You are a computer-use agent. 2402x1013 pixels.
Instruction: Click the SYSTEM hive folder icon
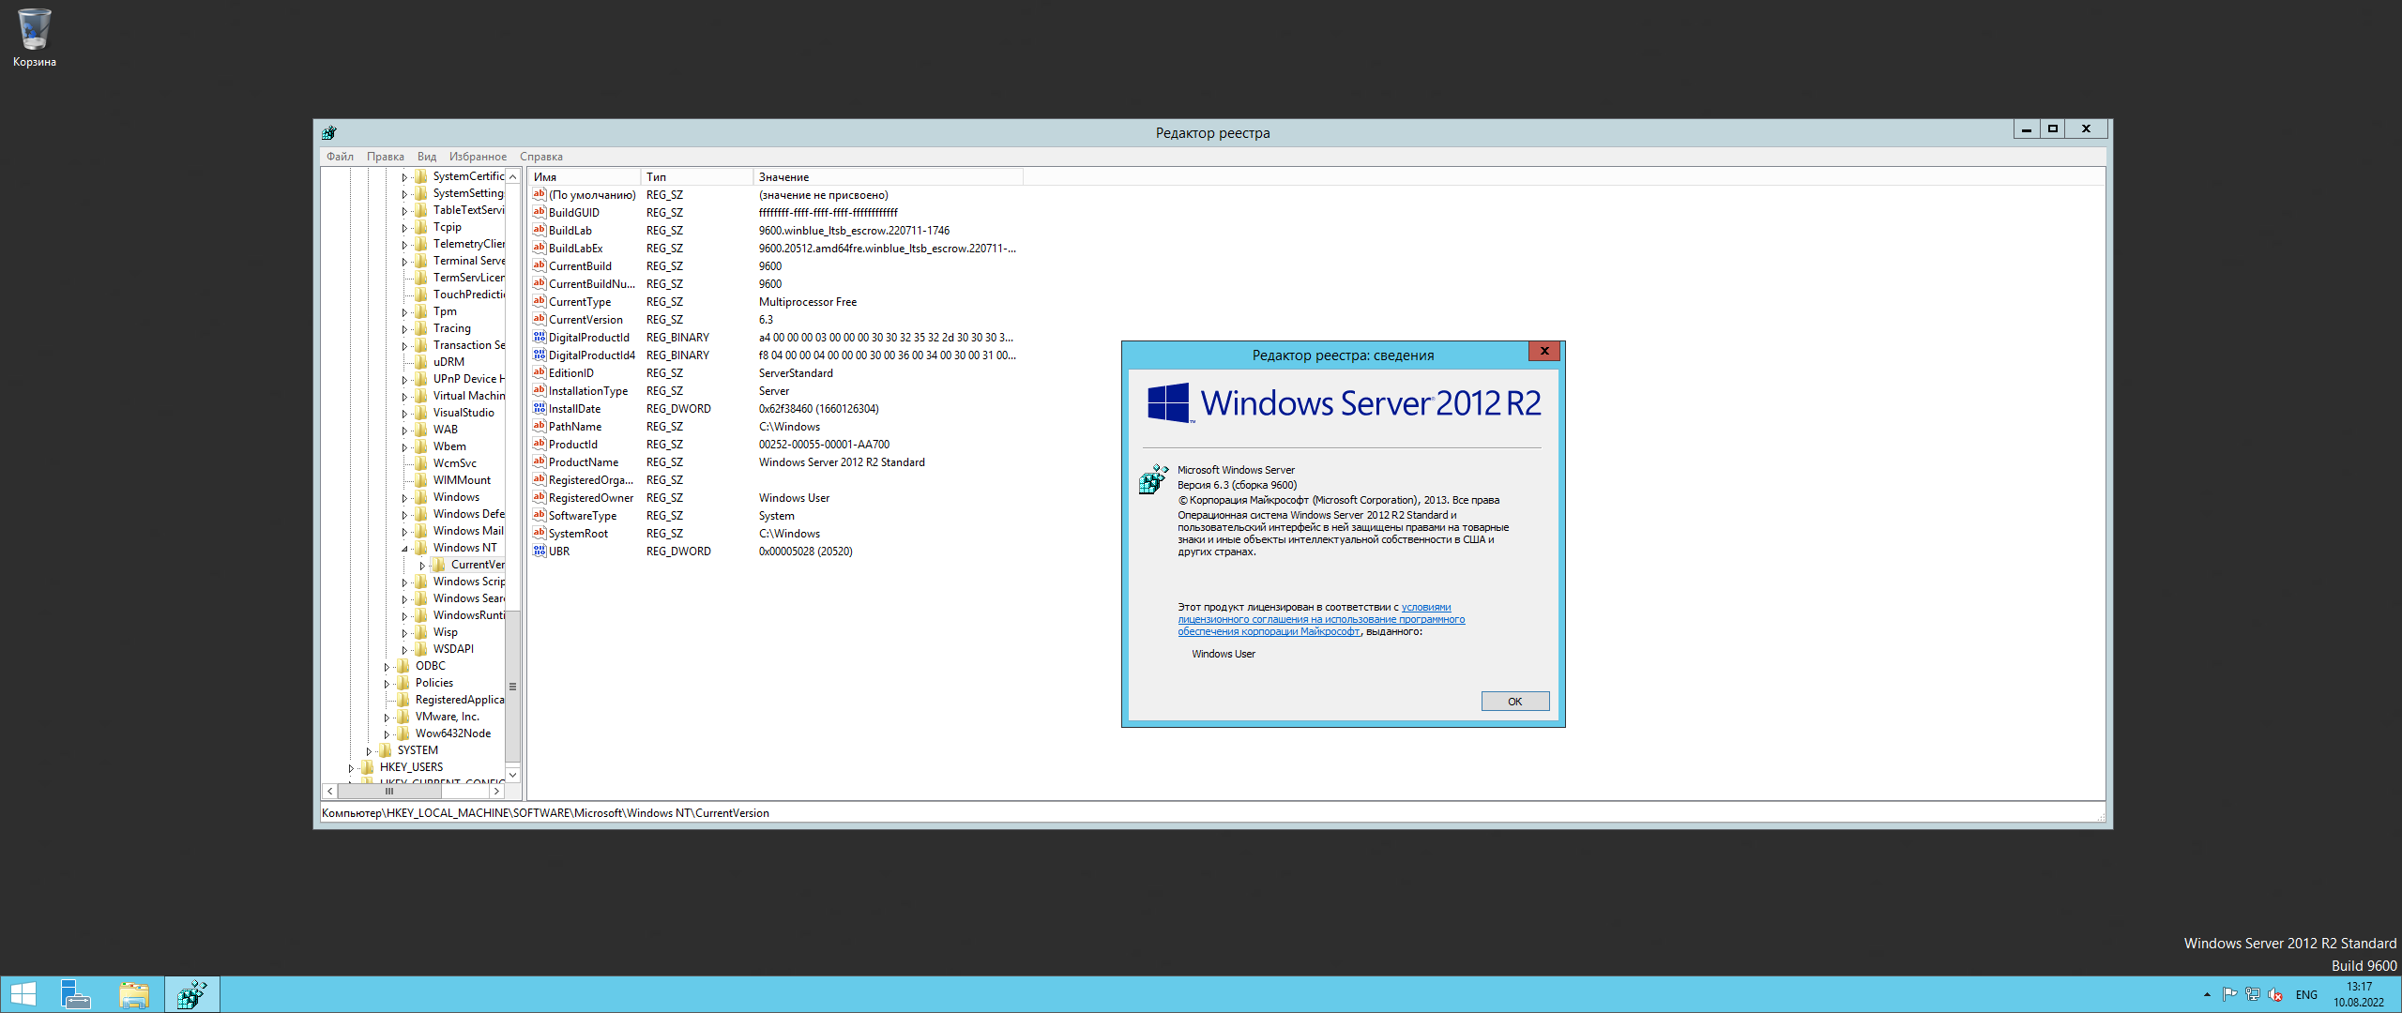point(386,750)
